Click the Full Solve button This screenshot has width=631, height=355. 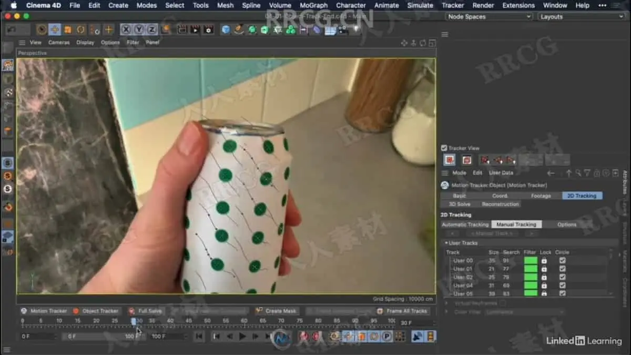[x=146, y=311]
